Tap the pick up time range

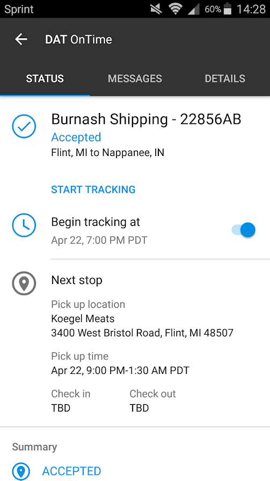coord(120,370)
